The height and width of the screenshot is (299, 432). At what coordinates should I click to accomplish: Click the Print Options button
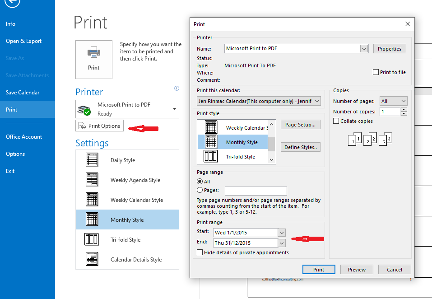point(99,126)
